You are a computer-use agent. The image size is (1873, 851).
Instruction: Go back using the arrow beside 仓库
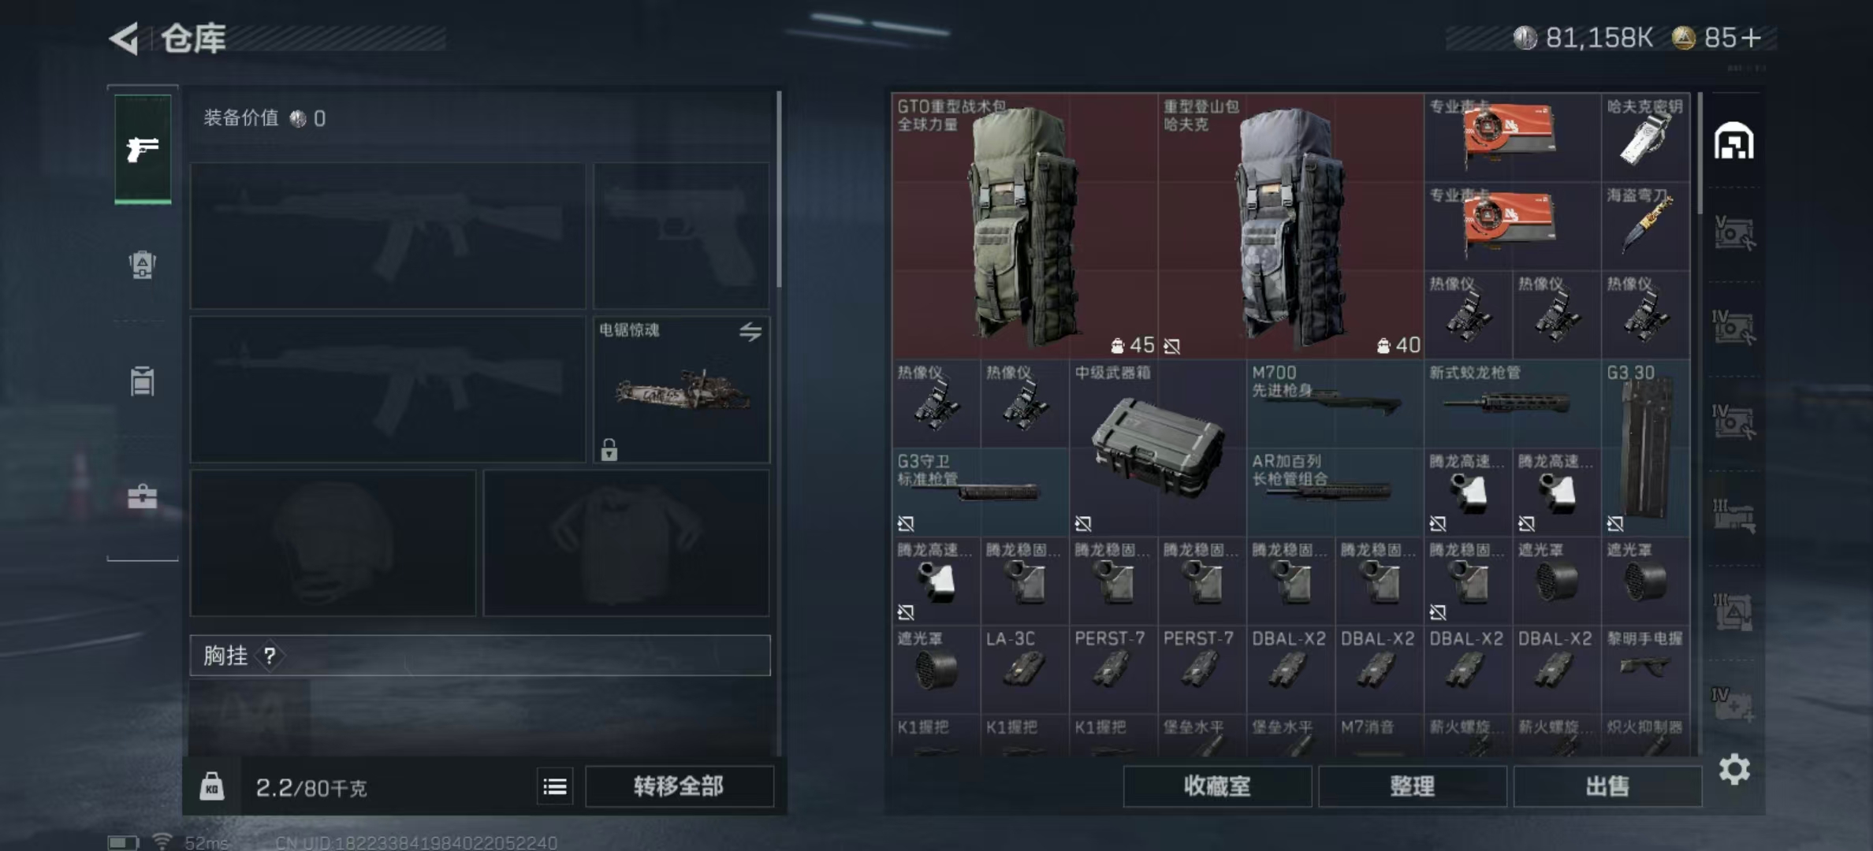pyautogui.click(x=124, y=38)
